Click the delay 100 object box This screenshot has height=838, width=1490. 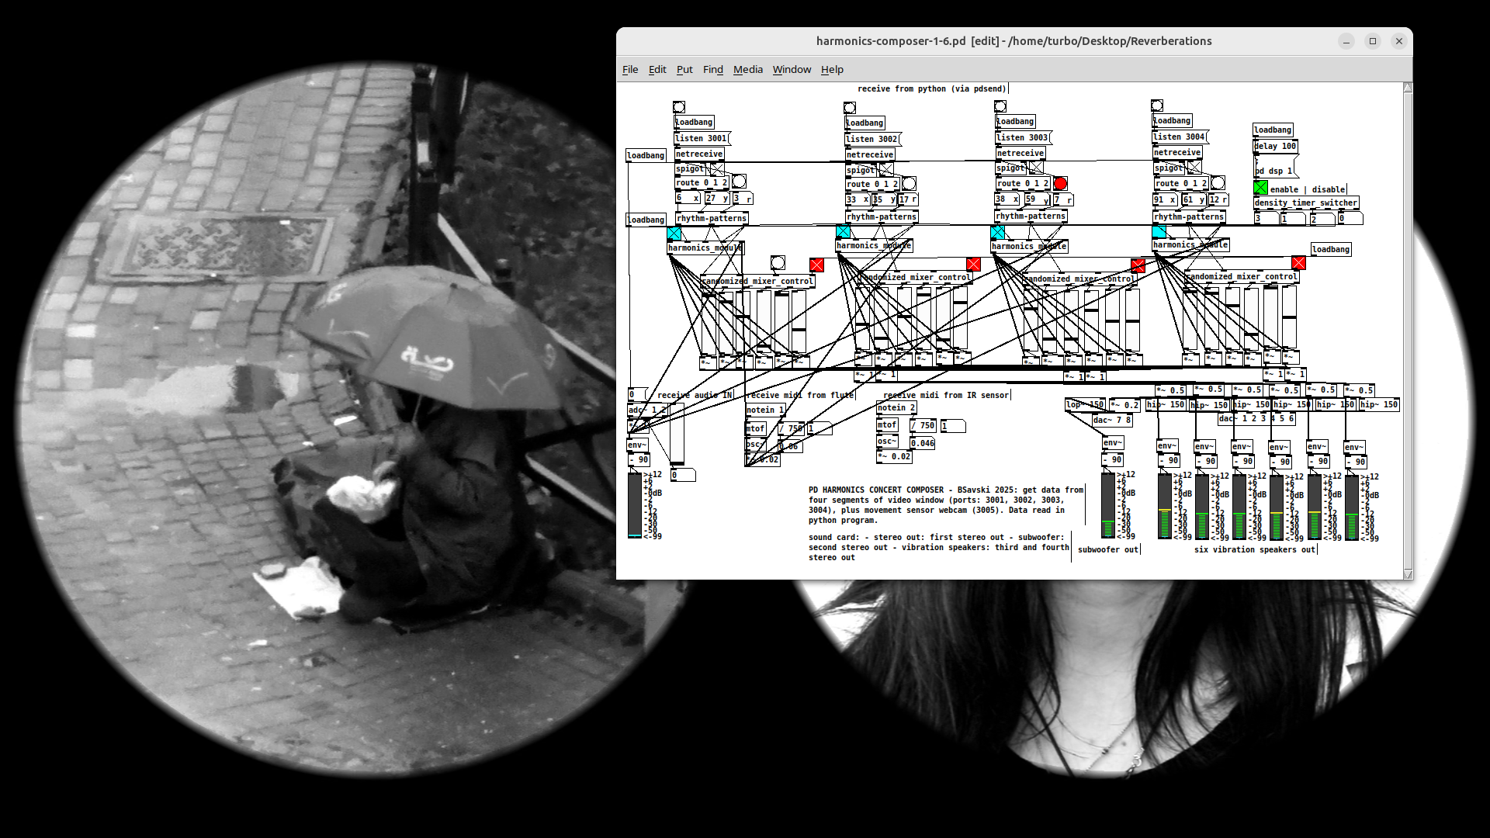(x=1275, y=146)
